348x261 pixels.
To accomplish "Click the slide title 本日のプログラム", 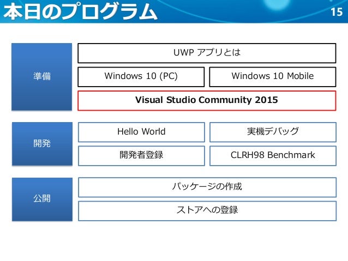I will 80,11.
